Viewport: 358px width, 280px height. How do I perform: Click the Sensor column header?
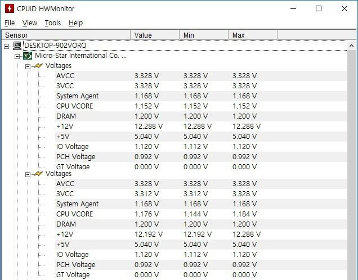click(x=66, y=35)
